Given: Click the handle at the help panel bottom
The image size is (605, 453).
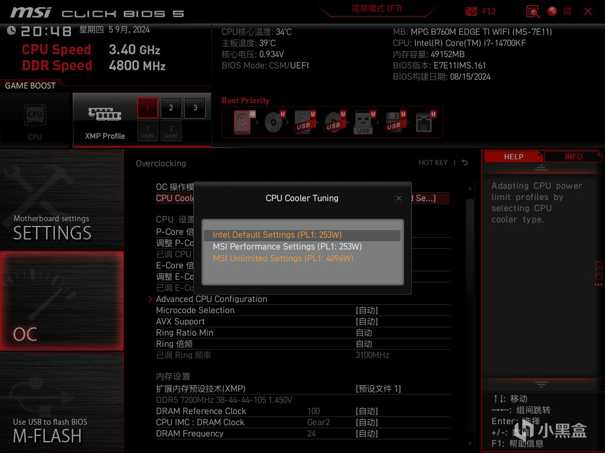Looking at the screenshot, I should pyautogui.click(x=541, y=384).
